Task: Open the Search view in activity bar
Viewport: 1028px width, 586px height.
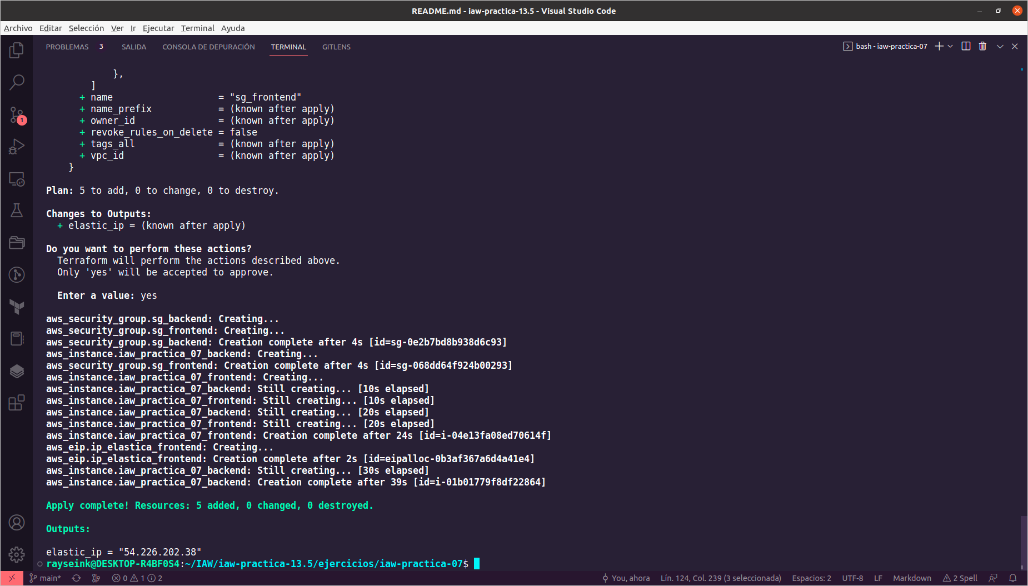Action: click(17, 82)
